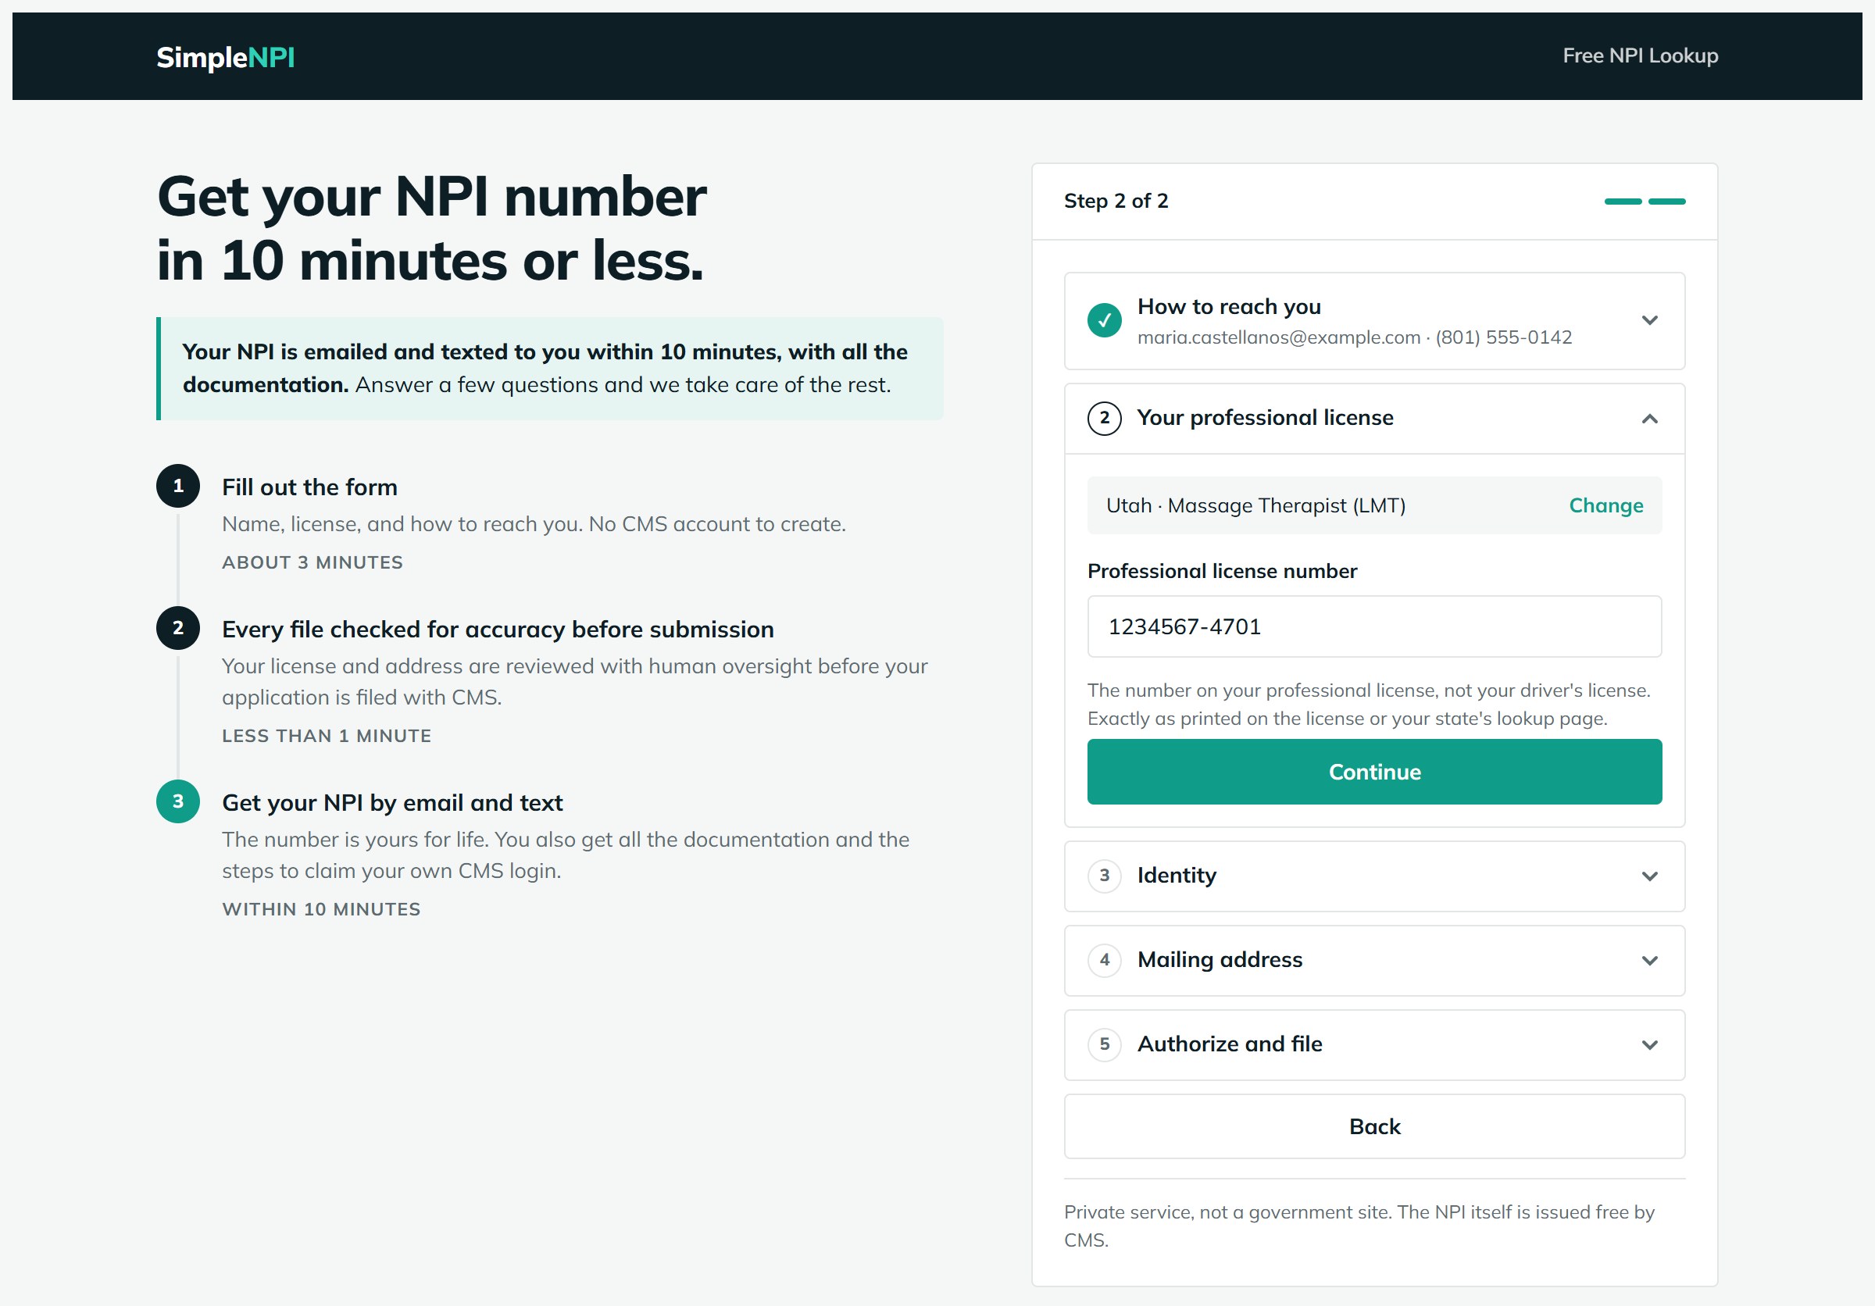
Task: Click the number 3 circle beside Identity
Action: point(1104,875)
